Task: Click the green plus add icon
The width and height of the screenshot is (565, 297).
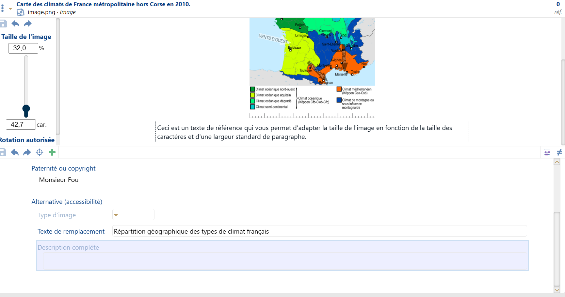Action: point(52,152)
